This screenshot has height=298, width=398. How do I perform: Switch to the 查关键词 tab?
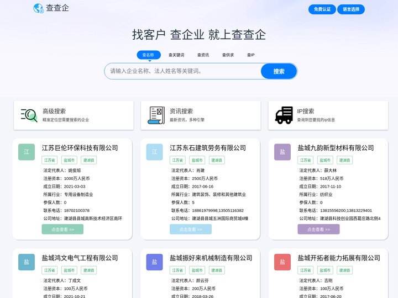pyautogui.click(x=176, y=55)
